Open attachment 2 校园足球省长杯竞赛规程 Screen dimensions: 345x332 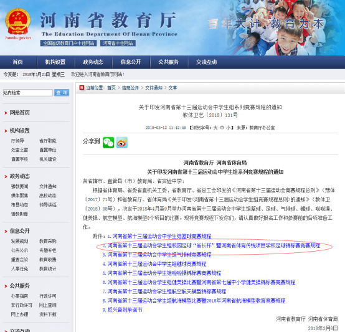pos(211,245)
